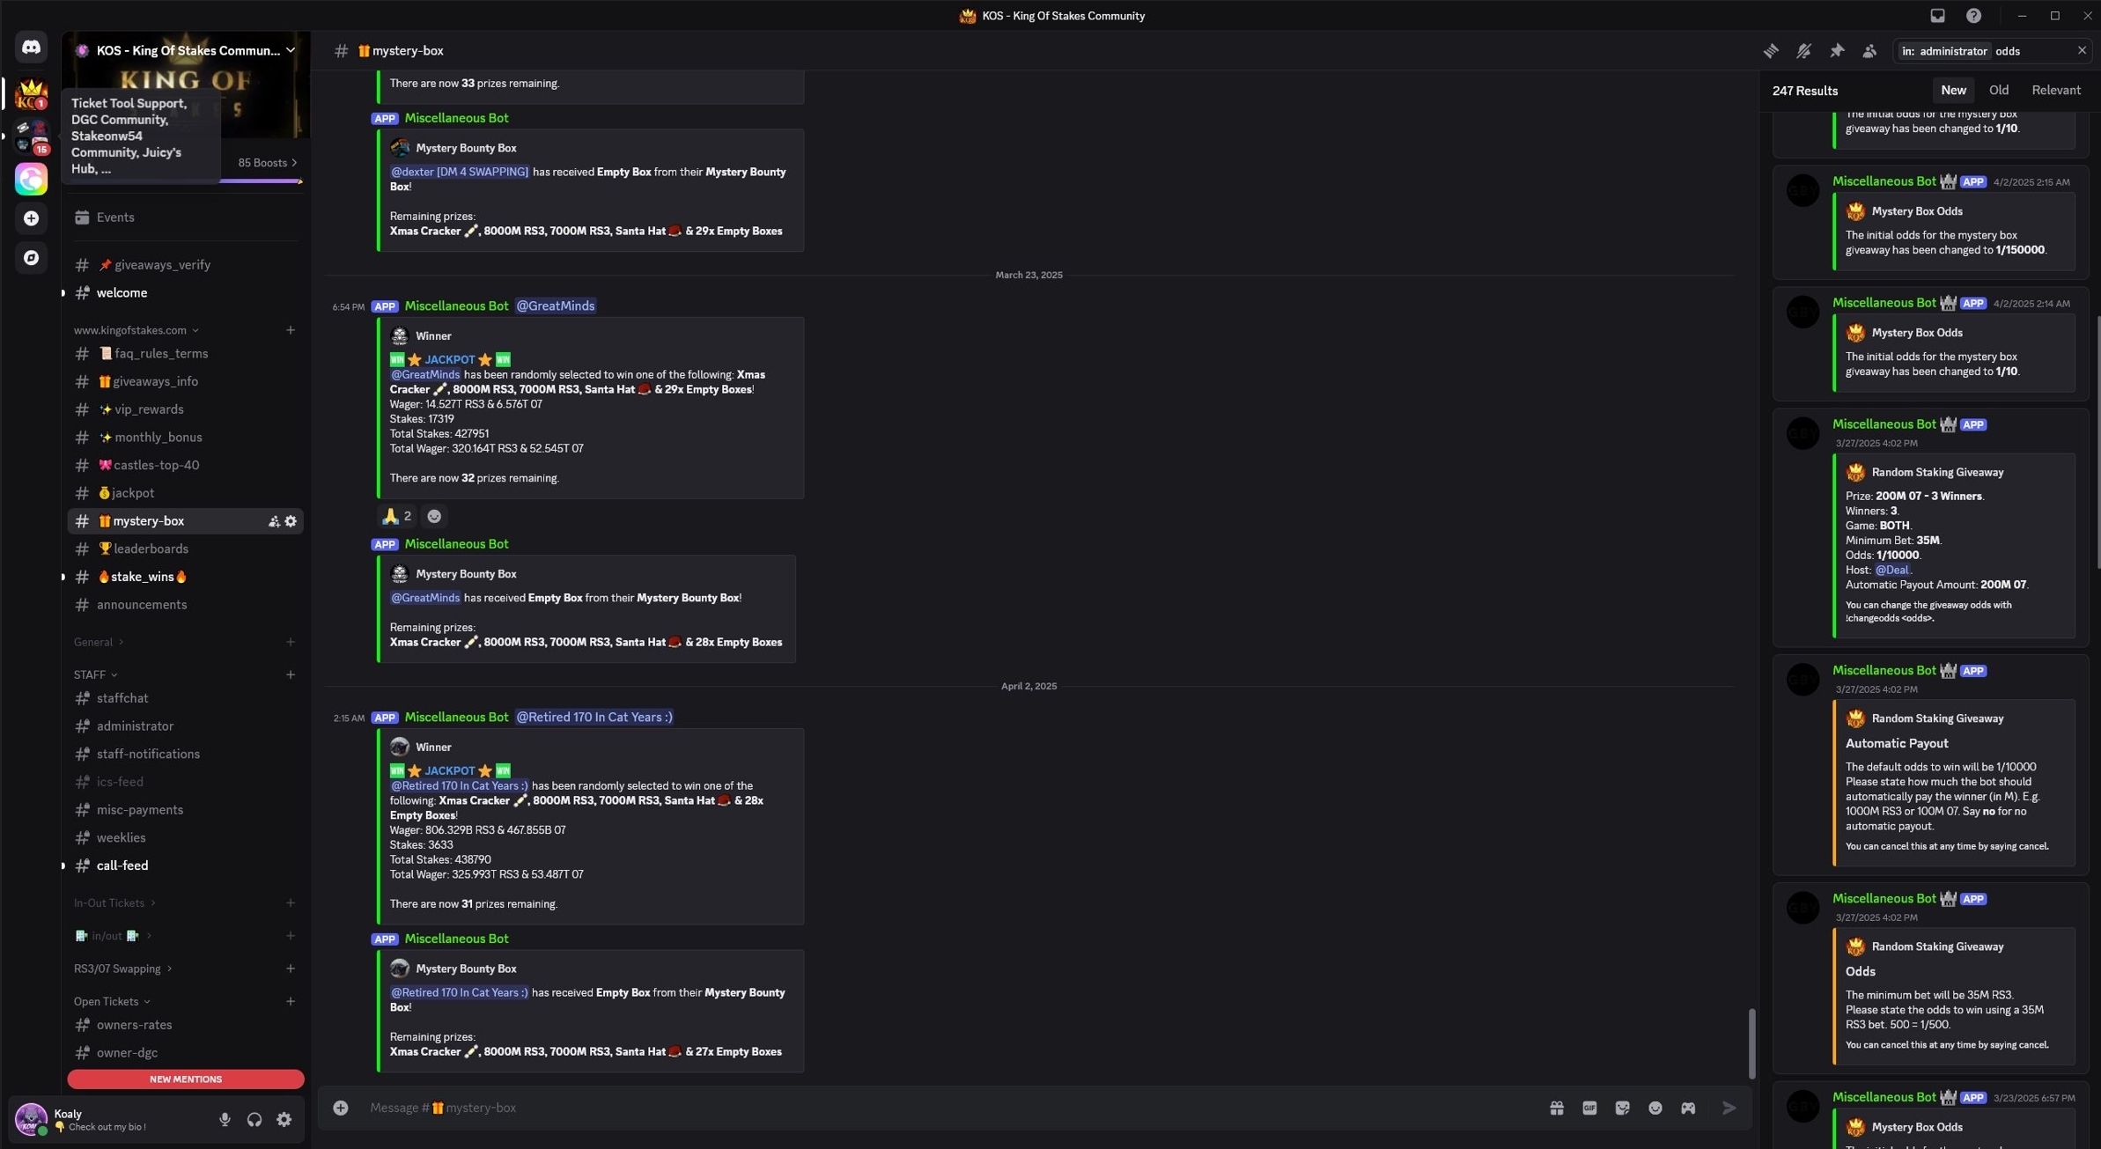The image size is (2101, 1149).
Task: Open the giveaways_verify channel
Action: click(185, 265)
